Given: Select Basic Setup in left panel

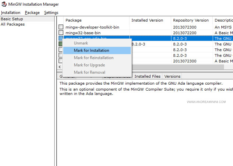Looking at the screenshot, I should click(12, 19).
